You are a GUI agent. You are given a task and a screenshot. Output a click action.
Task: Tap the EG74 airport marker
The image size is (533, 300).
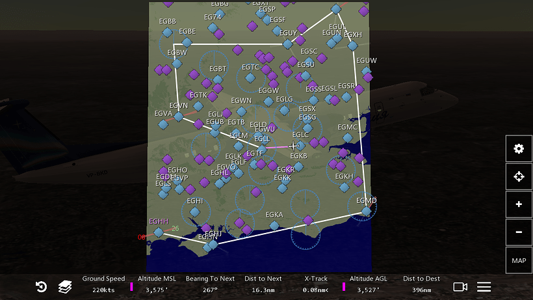(x=213, y=27)
